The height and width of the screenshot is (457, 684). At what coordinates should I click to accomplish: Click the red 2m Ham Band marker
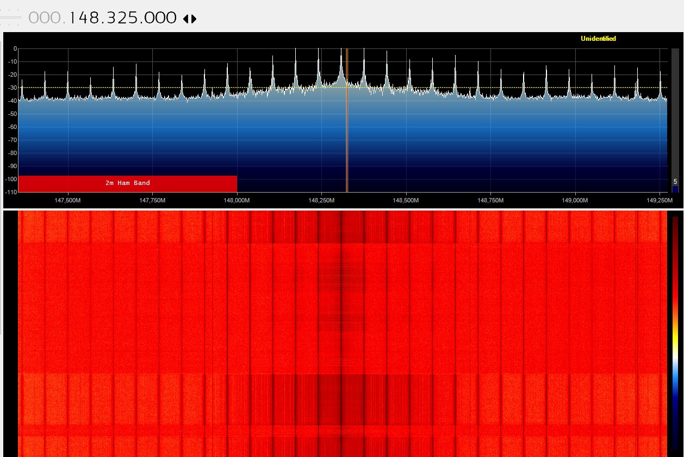128,183
